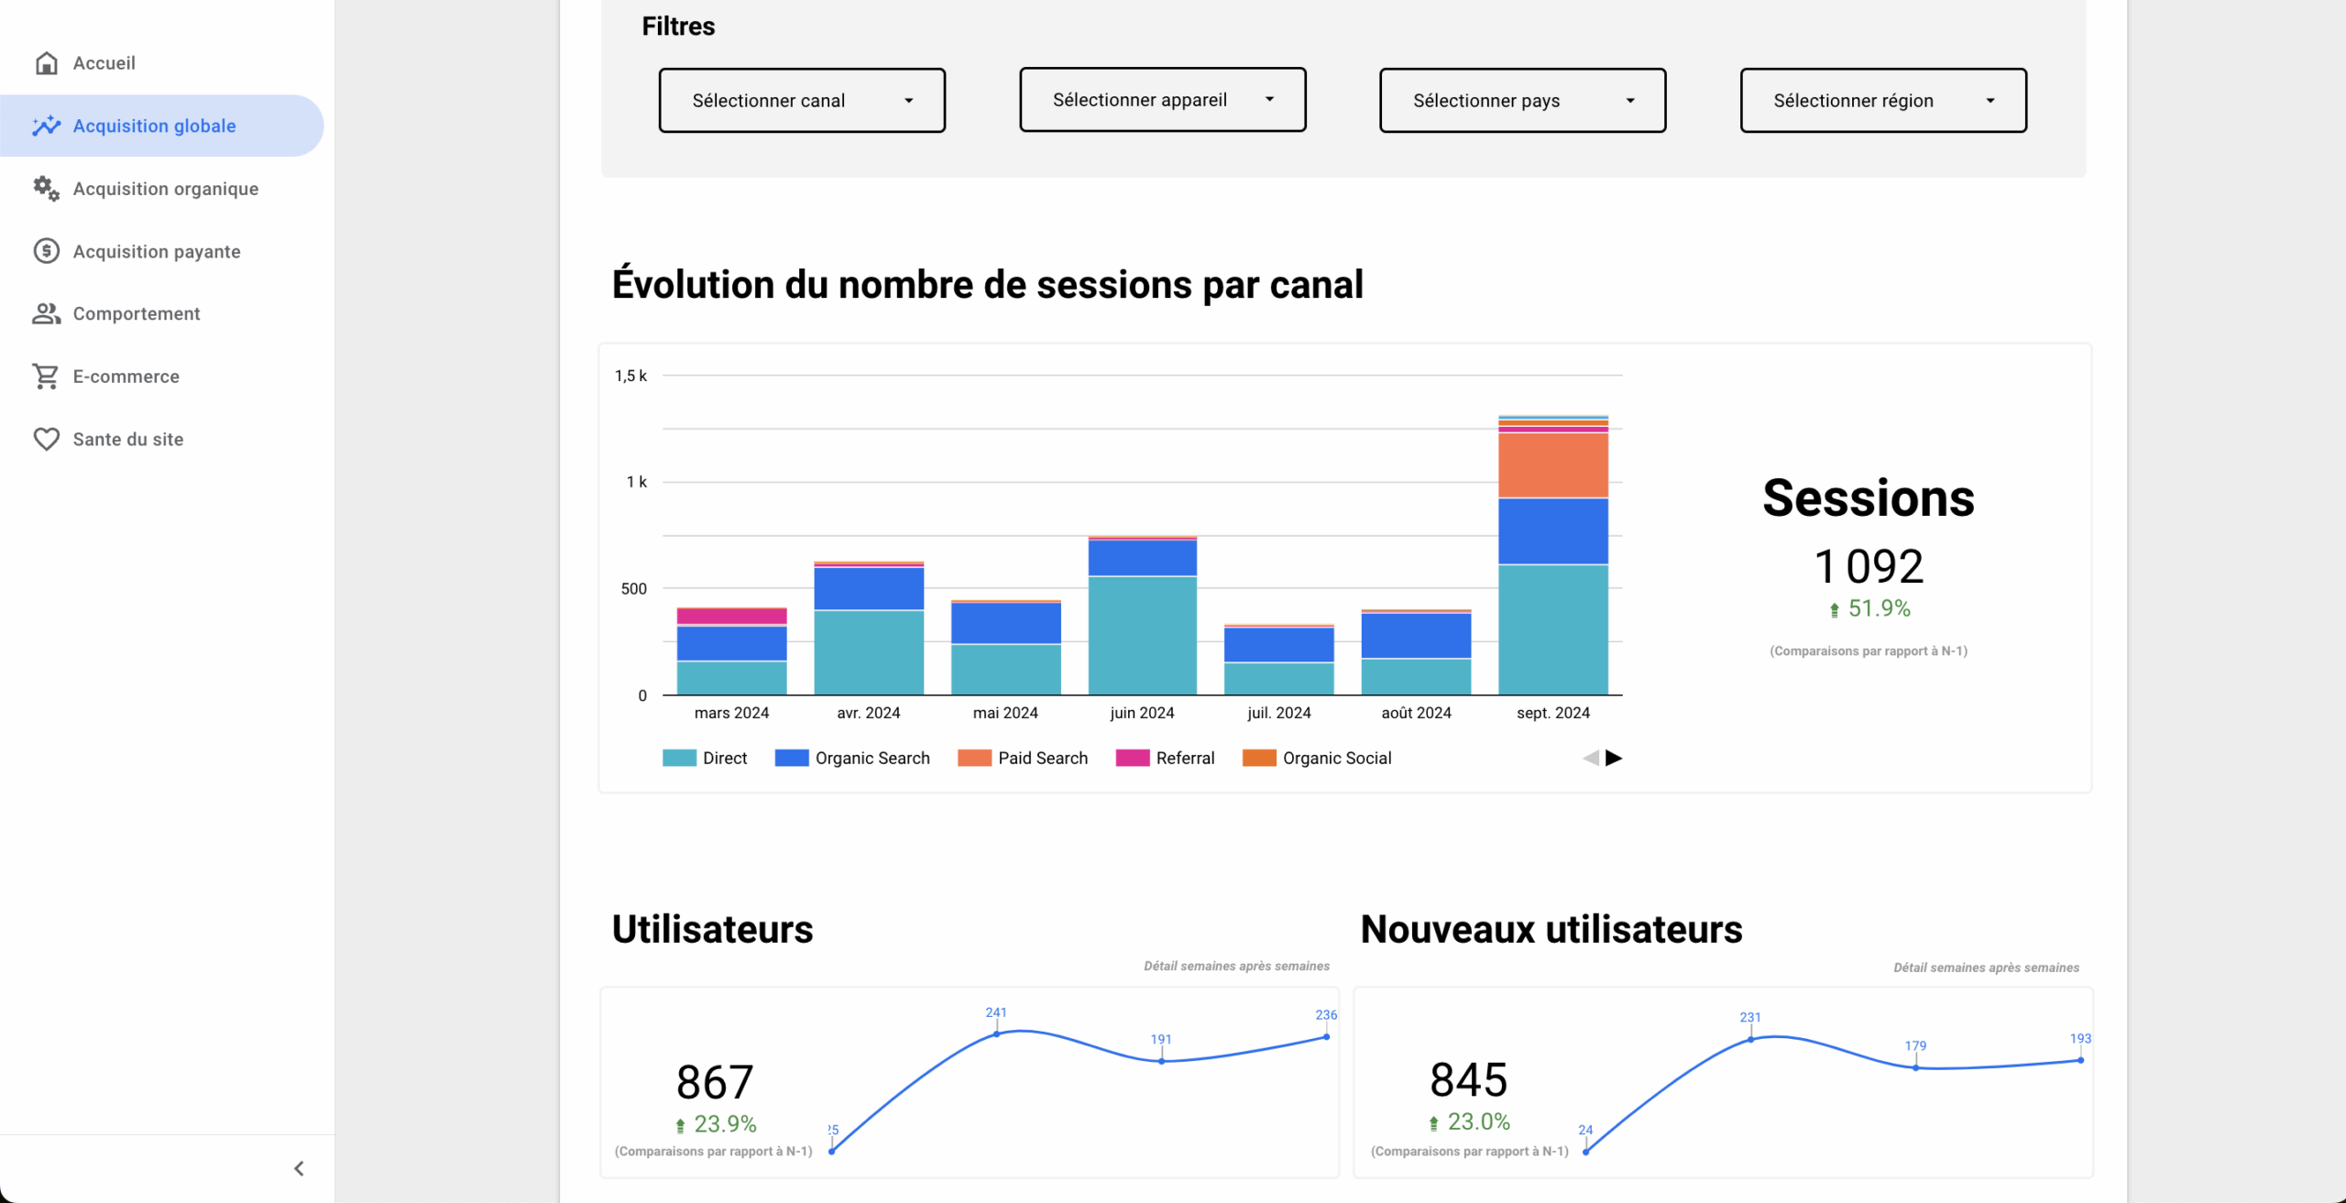Open the Sélectionner canal filter
The width and height of the screenshot is (2346, 1203).
[x=800, y=100]
